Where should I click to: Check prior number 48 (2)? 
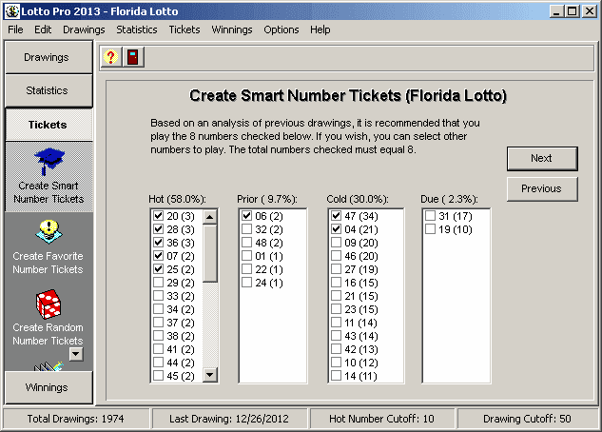click(247, 243)
